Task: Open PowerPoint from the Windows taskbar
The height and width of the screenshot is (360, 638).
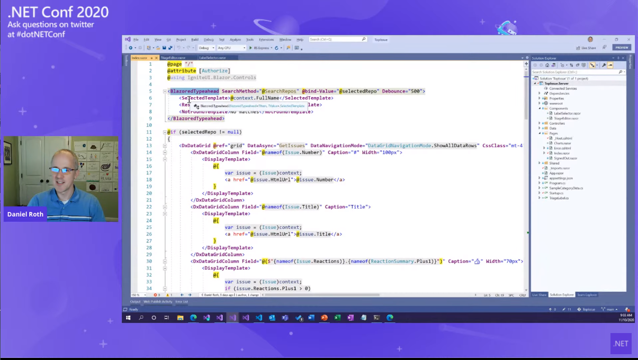Action: pos(324,318)
